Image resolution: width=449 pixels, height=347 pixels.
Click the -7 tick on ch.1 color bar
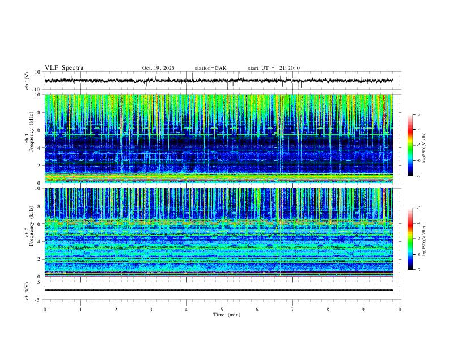tap(418, 176)
